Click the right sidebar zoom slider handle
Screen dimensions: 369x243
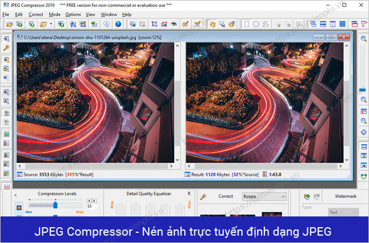coord(363,90)
